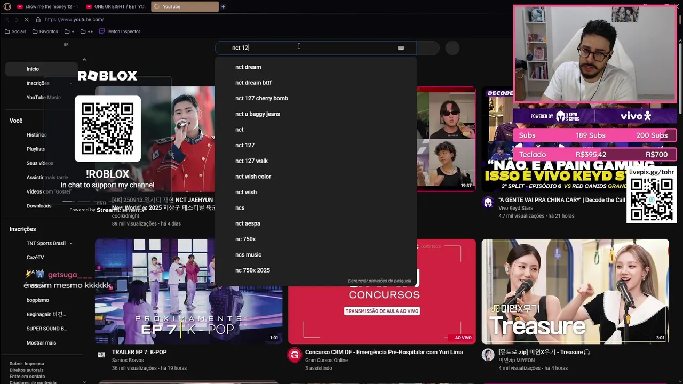Open the Favoritos bookmarks folder
The width and height of the screenshot is (683, 384).
point(45,31)
